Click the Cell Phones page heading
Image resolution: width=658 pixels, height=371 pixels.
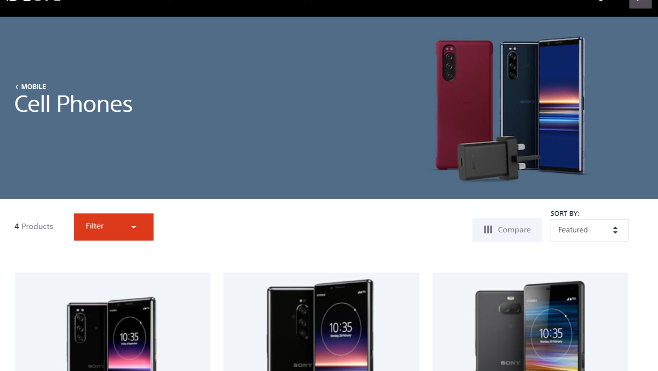[x=73, y=104]
